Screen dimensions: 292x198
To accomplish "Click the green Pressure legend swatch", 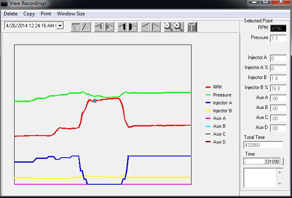I will [208, 95].
